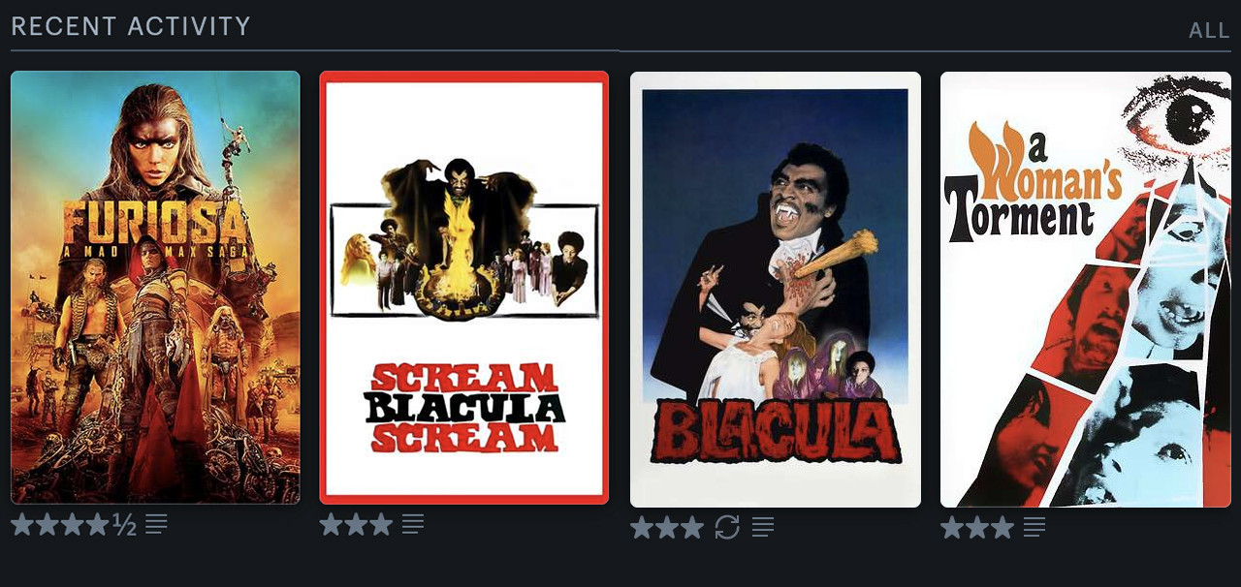
Task: Click the third star under A Woman's Torment
Action: point(1002,528)
